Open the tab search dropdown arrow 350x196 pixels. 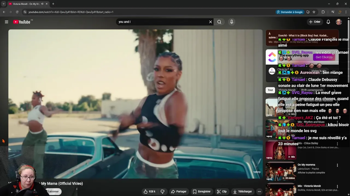(x=4, y=4)
